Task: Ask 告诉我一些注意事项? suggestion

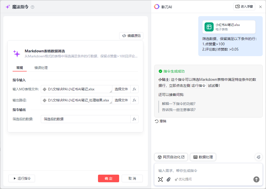Action: click(179, 110)
